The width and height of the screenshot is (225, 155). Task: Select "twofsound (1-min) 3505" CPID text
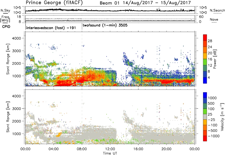pyautogui.click(x=105, y=25)
